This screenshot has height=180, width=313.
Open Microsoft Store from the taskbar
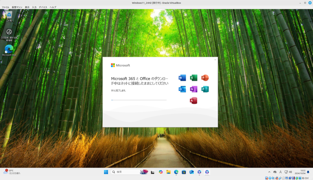coord(184,172)
